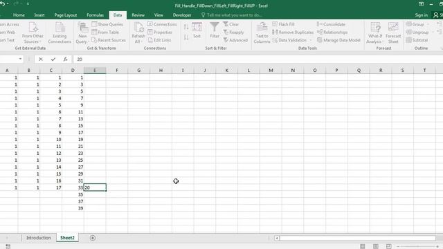Click Flash Fill
The width and height of the screenshot is (443, 249).
(x=283, y=24)
